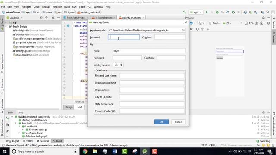
Task: Click the Run app green play icon
Action: tap(207, 12)
